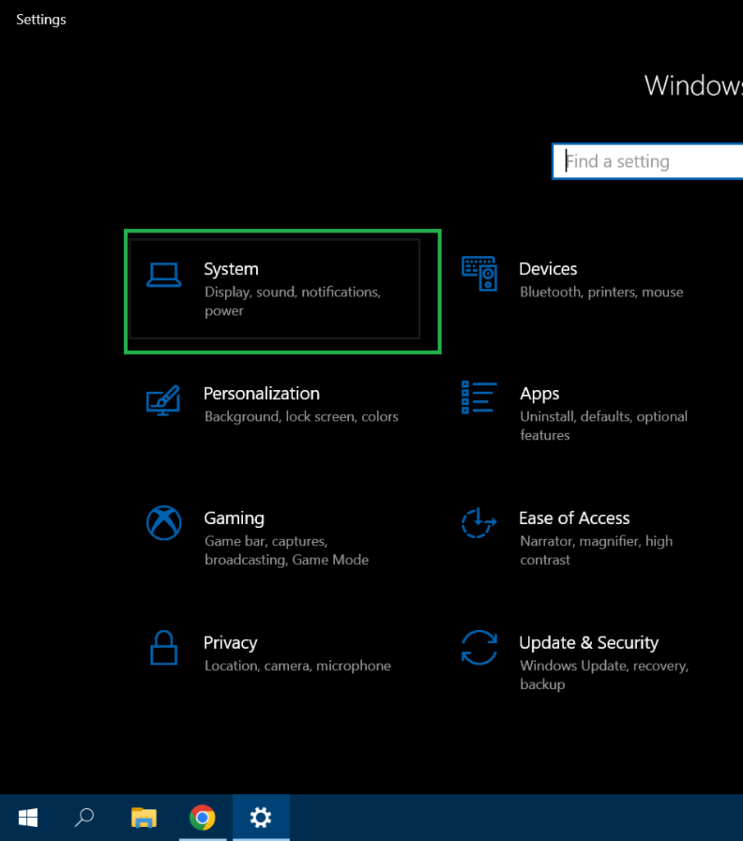Open Privacy category title
The image size is (743, 841).
230,643
